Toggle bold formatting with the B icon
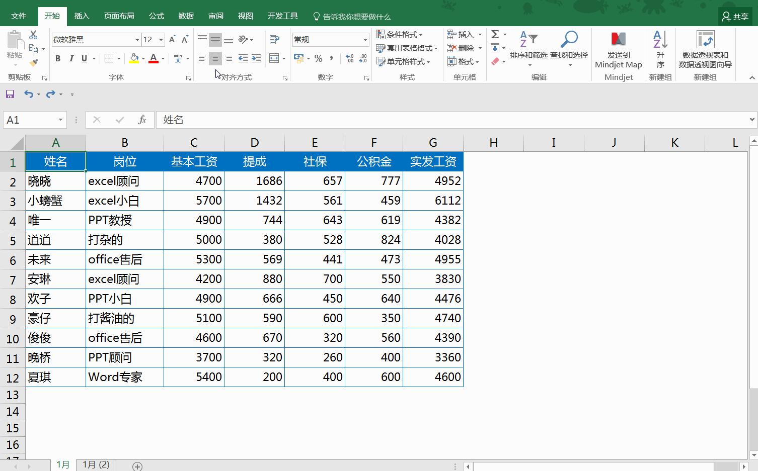 click(x=57, y=58)
